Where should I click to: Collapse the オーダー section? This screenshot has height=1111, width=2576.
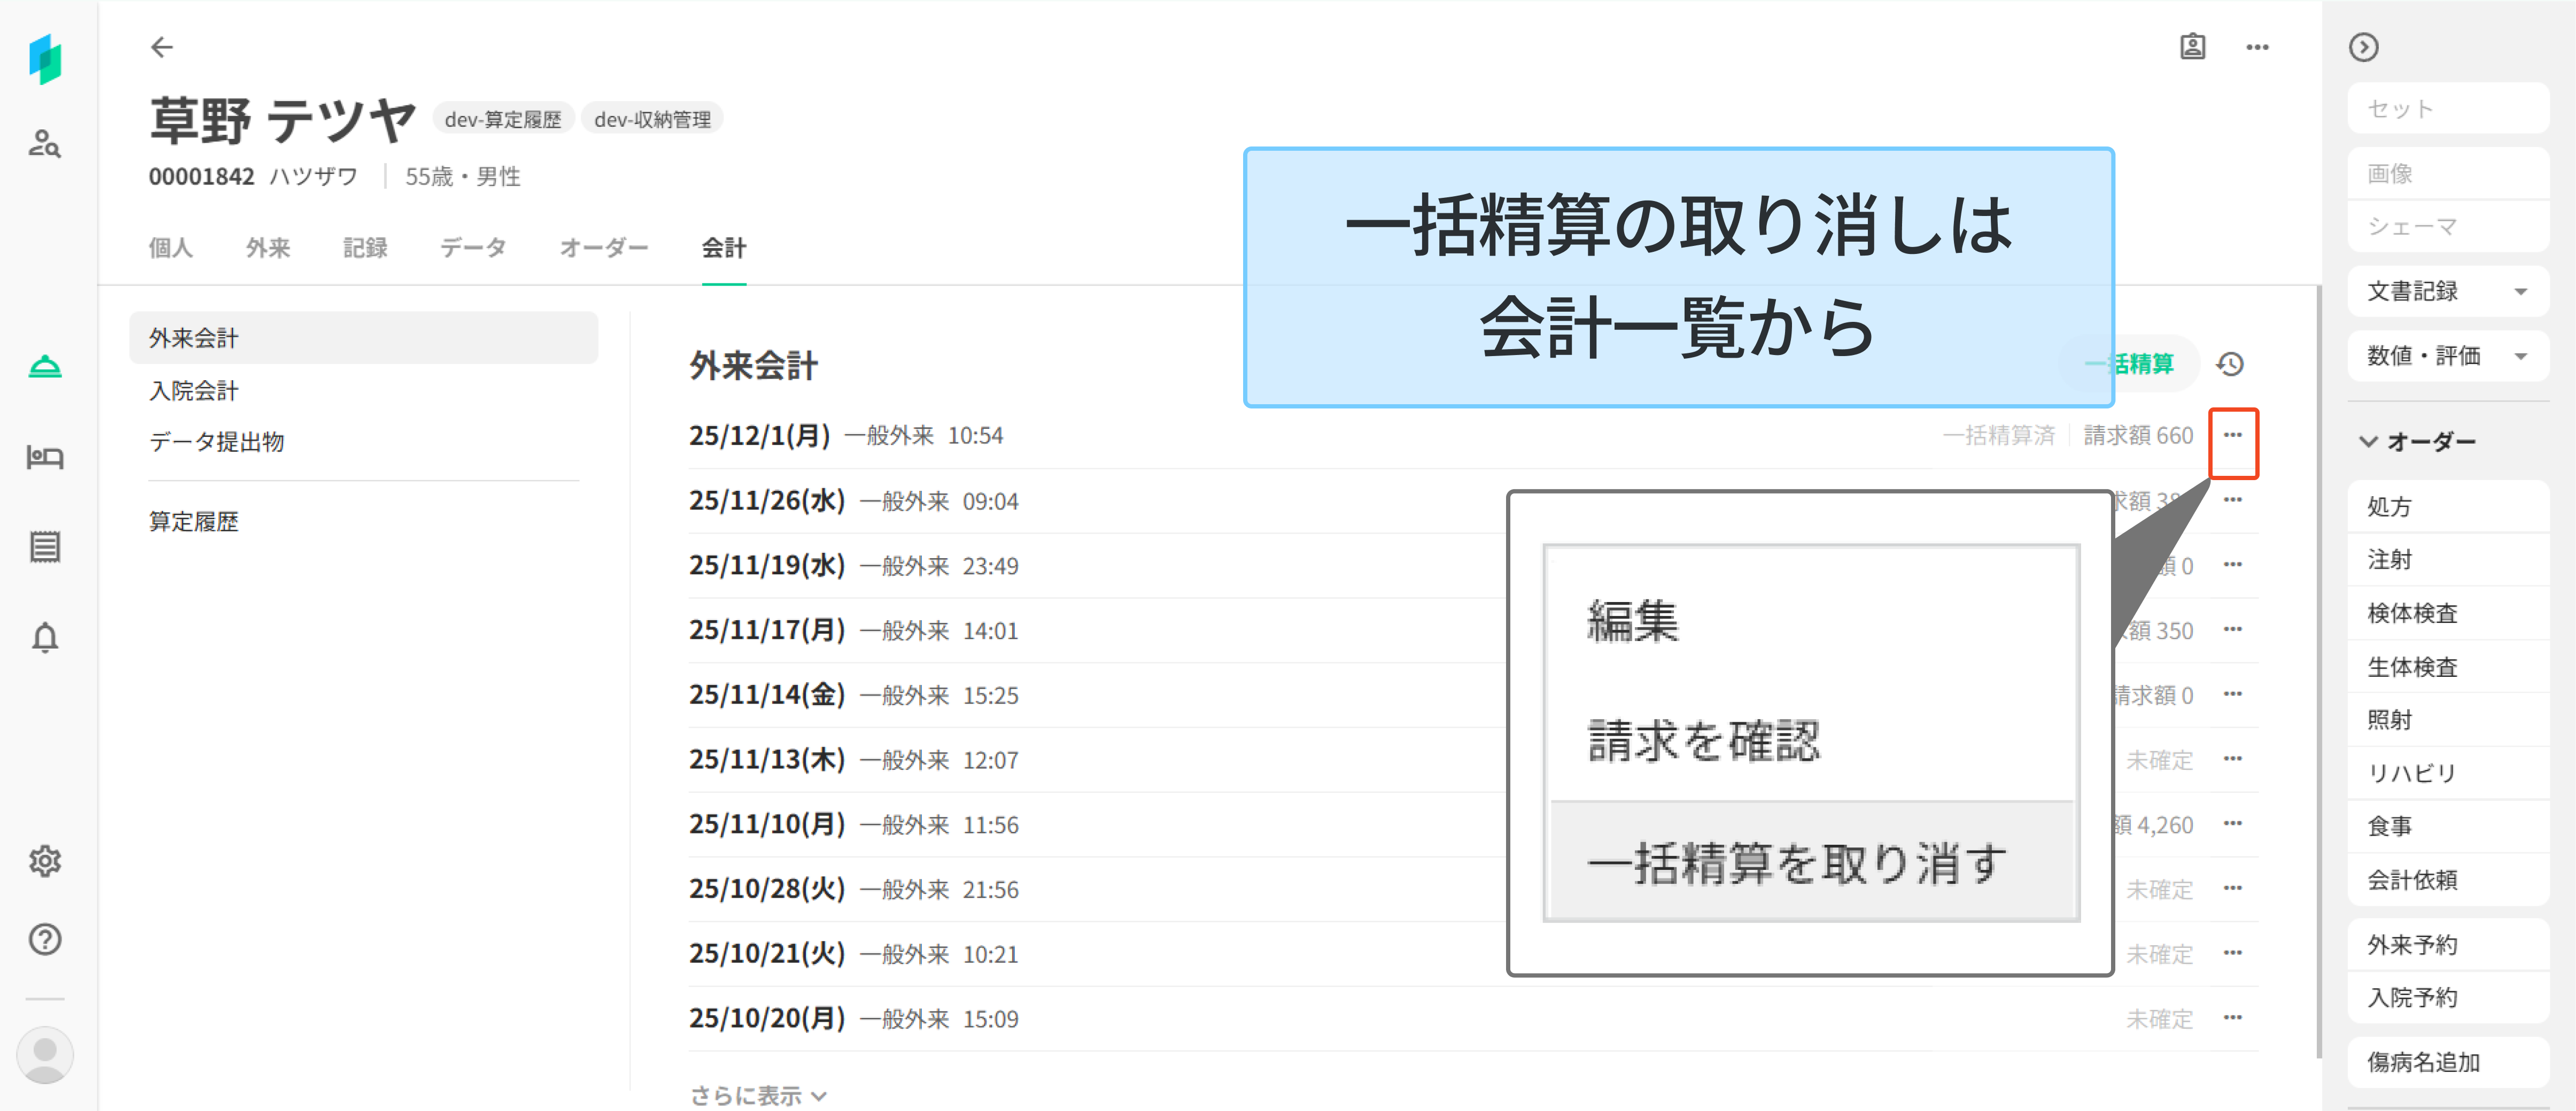(2368, 441)
